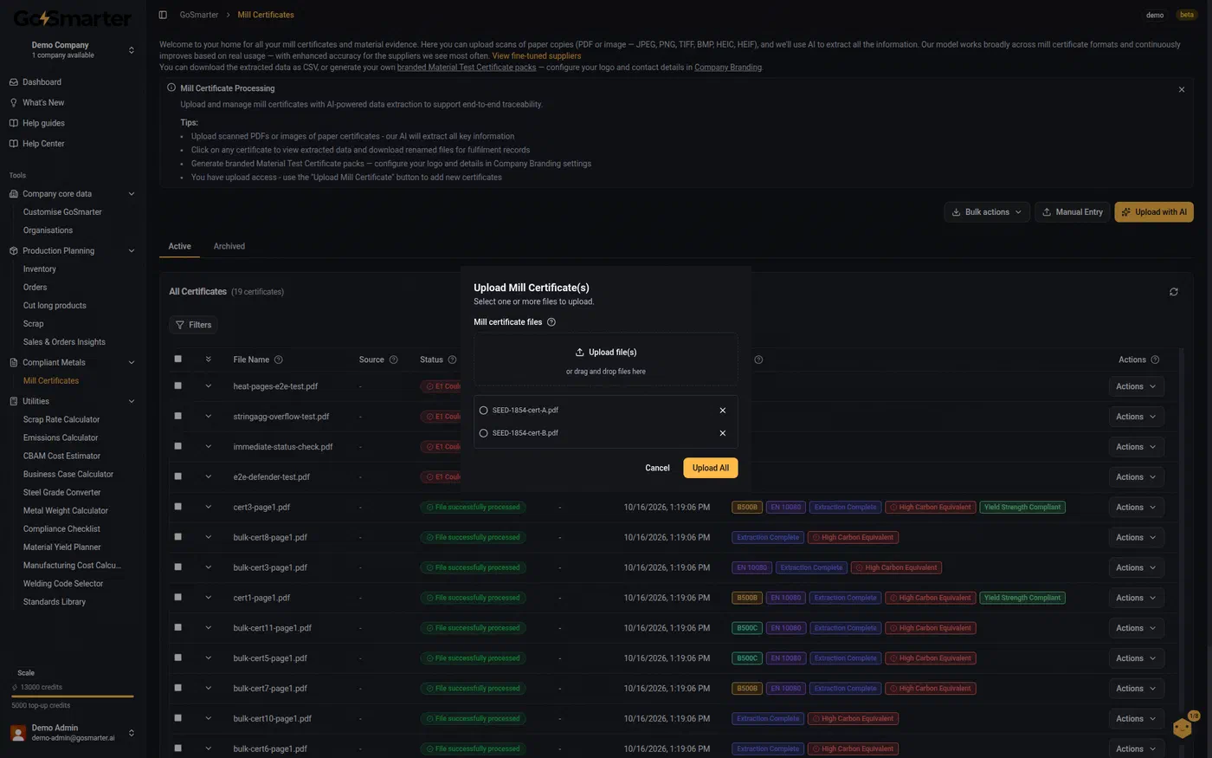Click the Upload file(s) drop area

606,360
